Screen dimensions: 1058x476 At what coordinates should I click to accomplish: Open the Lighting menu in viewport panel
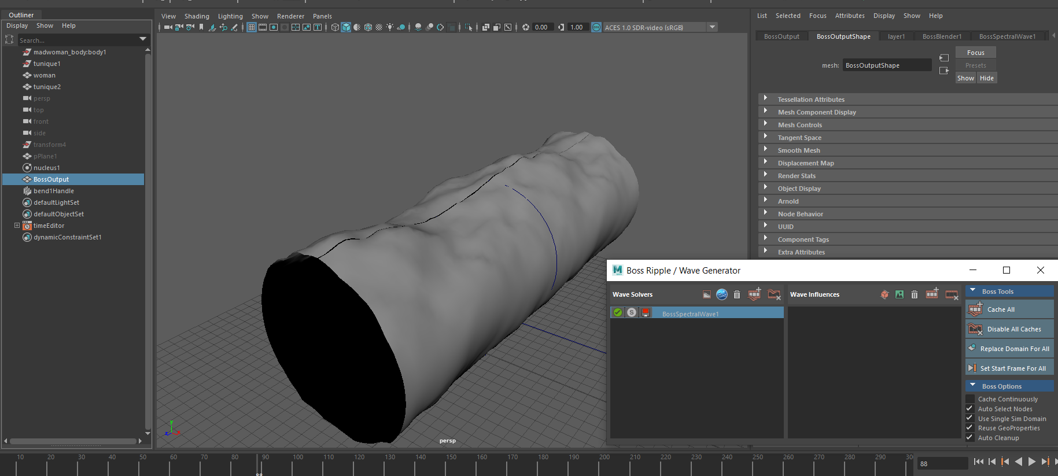pos(230,16)
